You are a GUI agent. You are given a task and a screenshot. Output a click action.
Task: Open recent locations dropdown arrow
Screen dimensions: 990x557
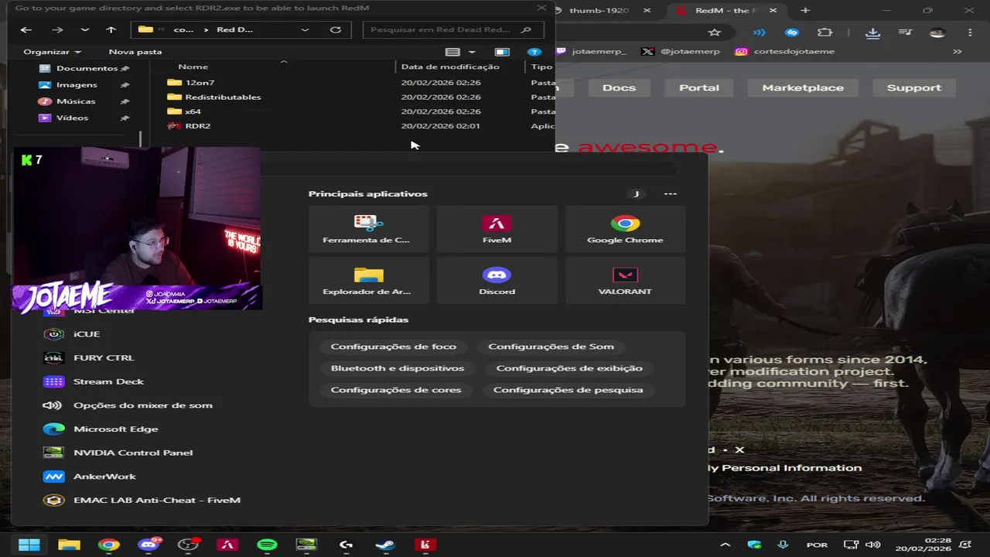coord(84,29)
